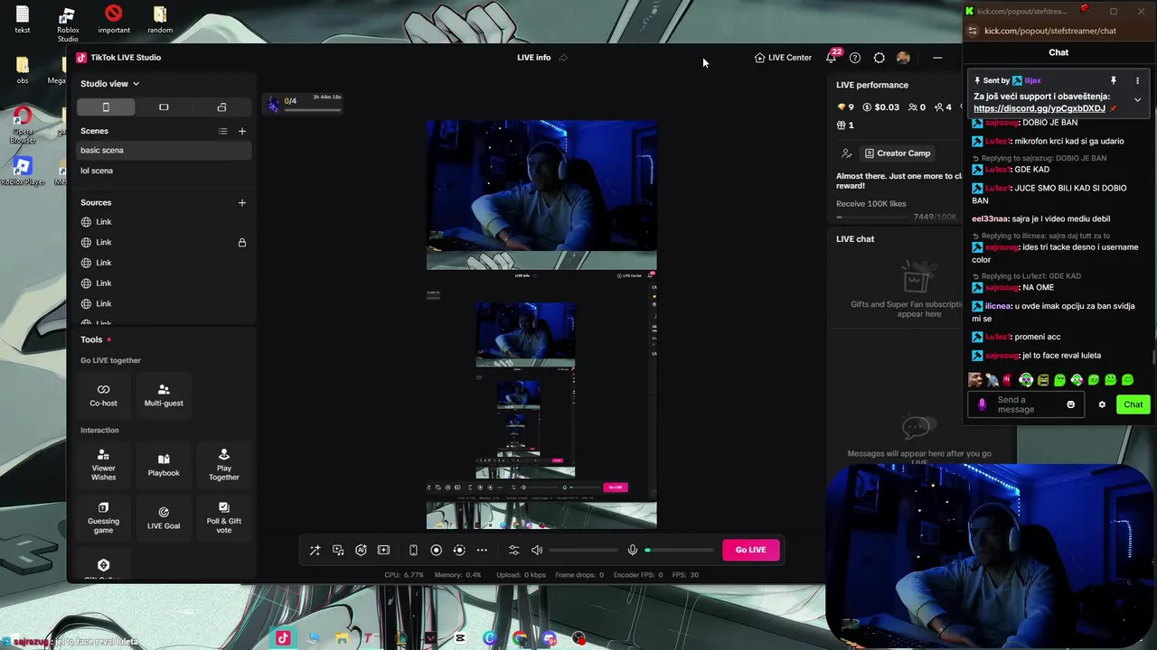Click the stream preview canvas
Screen dimensions: 1157x650
(541, 324)
